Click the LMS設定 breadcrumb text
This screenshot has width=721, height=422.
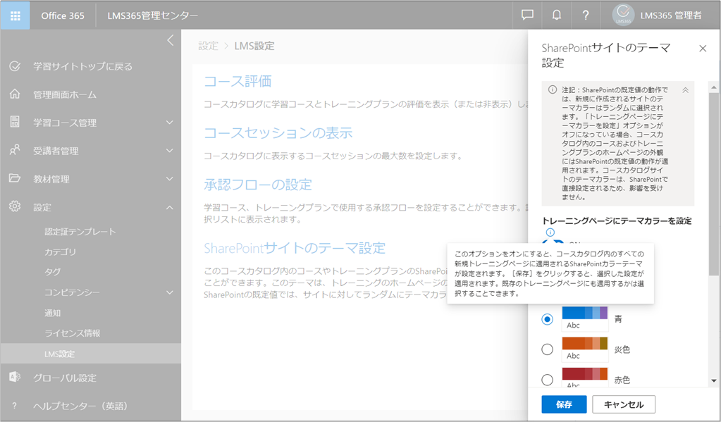click(x=254, y=46)
